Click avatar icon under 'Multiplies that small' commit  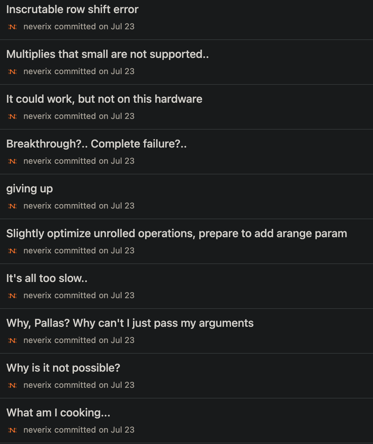click(x=12, y=72)
